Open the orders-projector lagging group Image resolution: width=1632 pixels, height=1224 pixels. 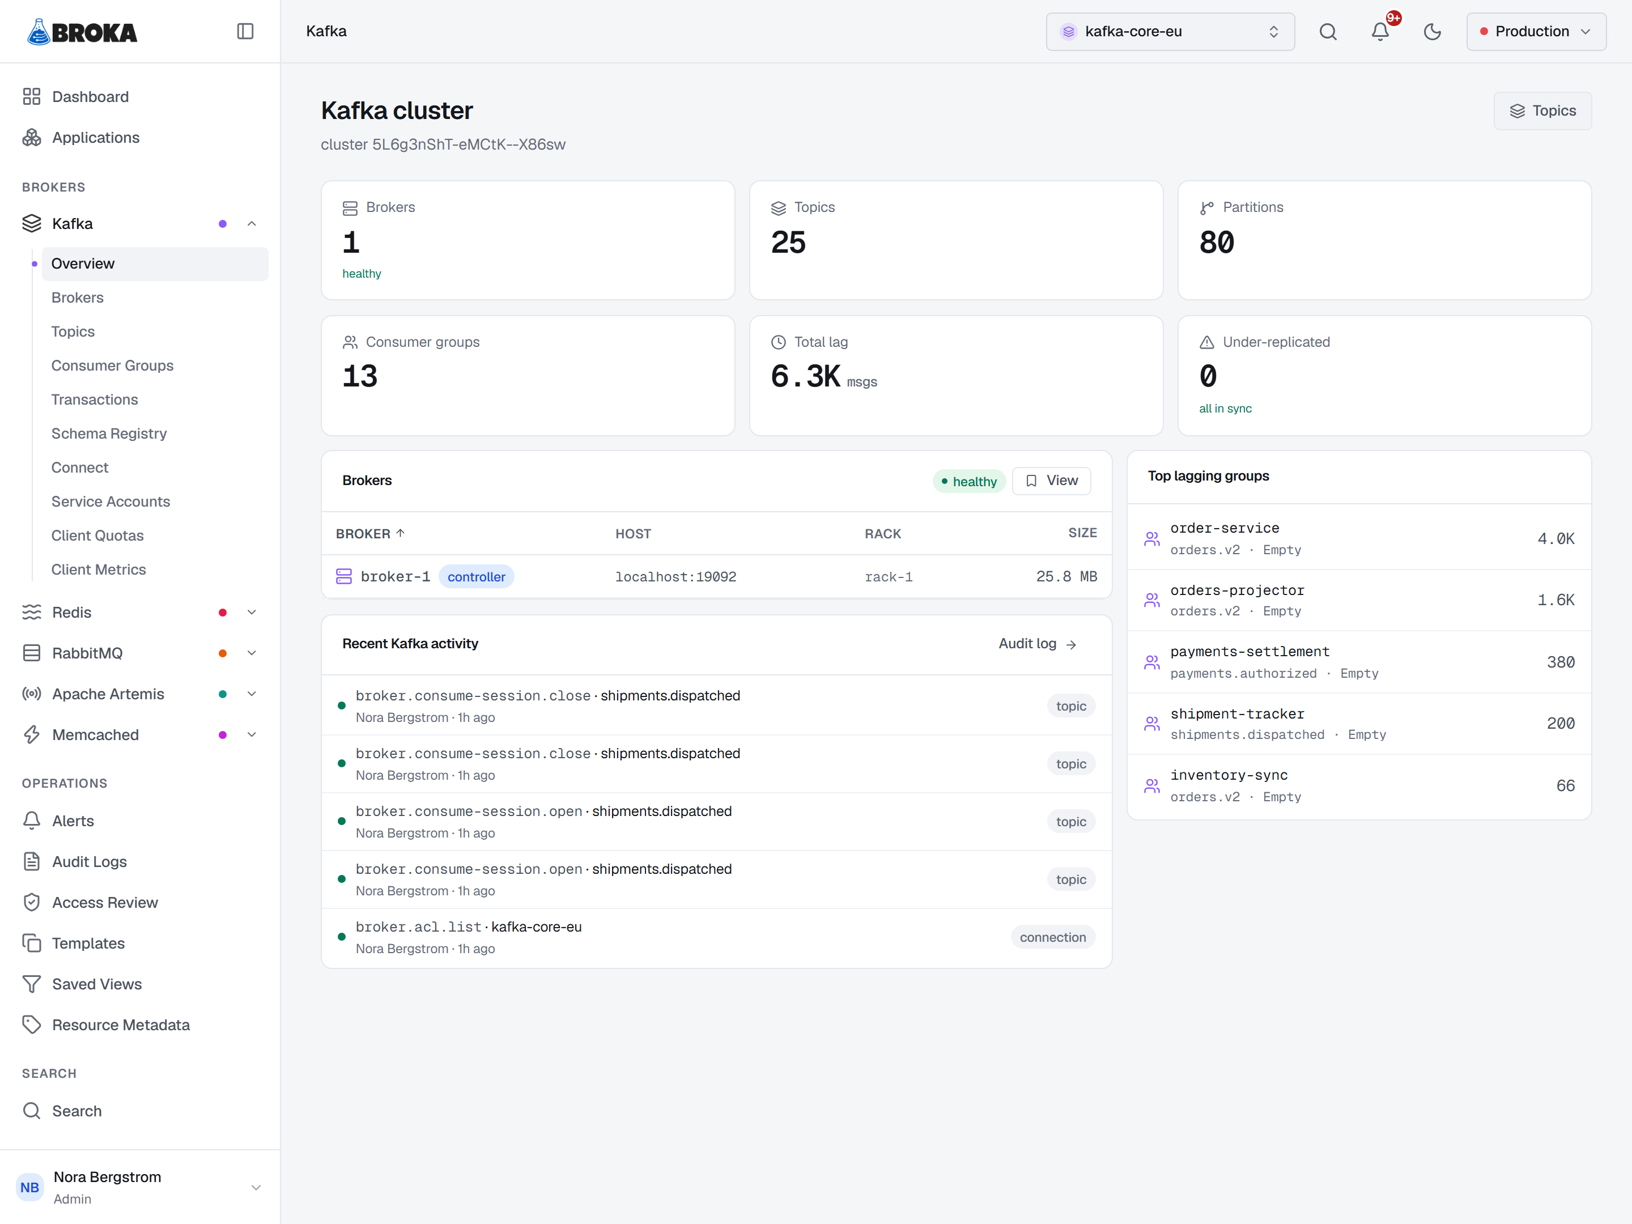(1359, 600)
